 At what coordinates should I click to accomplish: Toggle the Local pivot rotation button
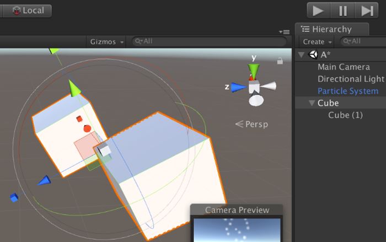click(31, 10)
